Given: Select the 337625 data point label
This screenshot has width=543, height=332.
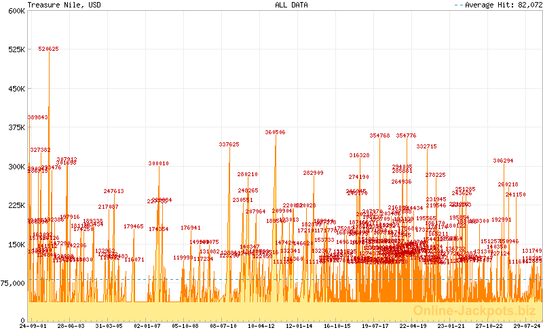Looking at the screenshot, I should click(x=229, y=144).
